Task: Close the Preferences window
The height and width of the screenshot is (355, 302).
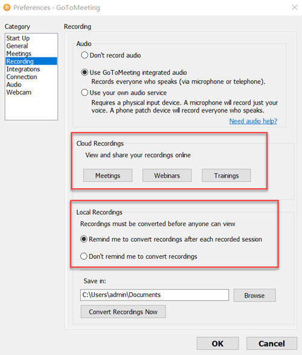Action: 294,7
